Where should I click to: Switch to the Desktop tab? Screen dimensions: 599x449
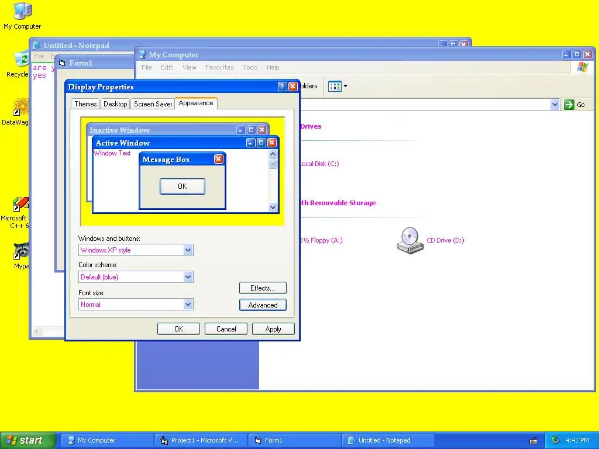click(115, 104)
